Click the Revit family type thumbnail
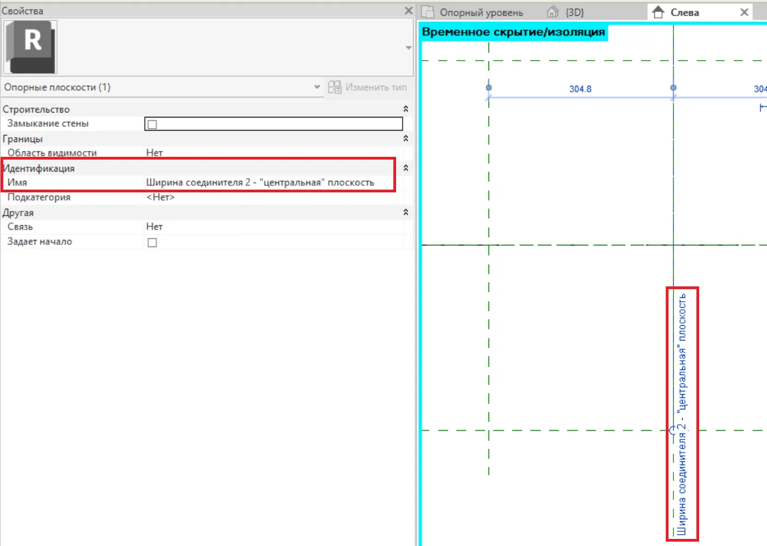 pyautogui.click(x=31, y=47)
